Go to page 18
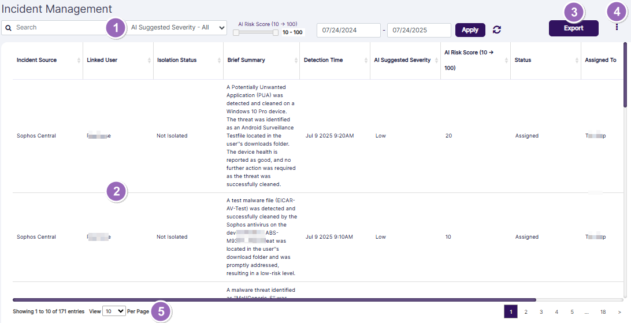The image size is (631, 323). [x=603, y=312]
